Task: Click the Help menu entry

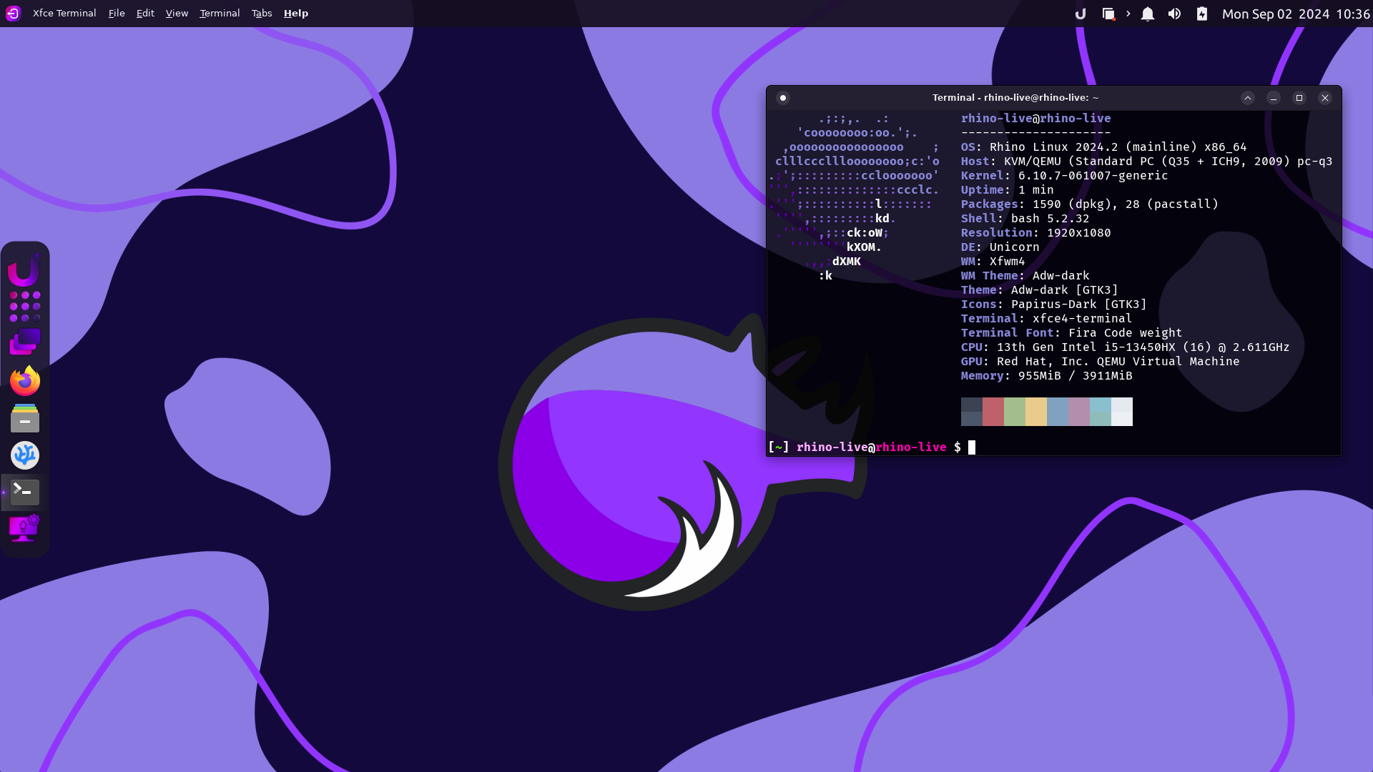Action: (295, 13)
